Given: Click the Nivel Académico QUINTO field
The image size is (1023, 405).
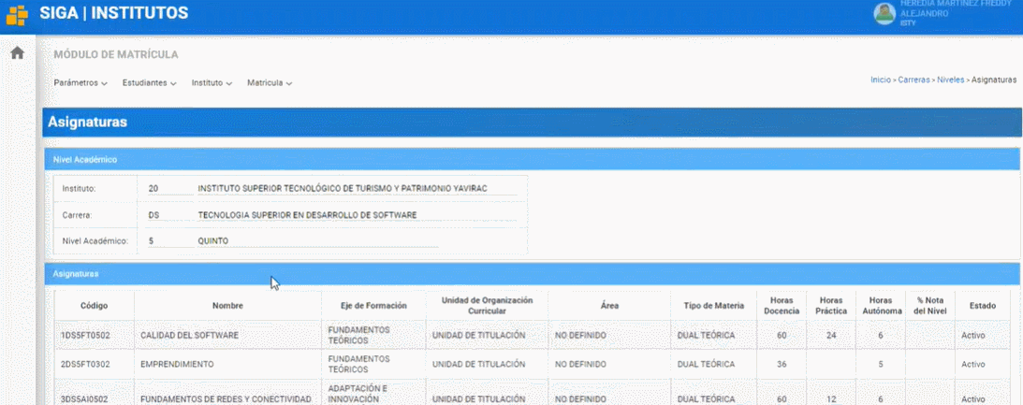Looking at the screenshot, I should pyautogui.click(x=212, y=240).
